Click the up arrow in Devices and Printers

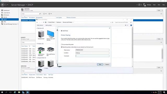(44, 22)
